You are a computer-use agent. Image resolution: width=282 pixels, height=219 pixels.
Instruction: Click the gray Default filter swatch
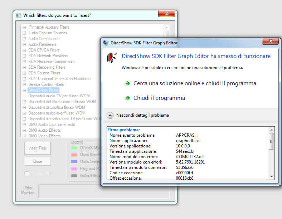pos(74,176)
